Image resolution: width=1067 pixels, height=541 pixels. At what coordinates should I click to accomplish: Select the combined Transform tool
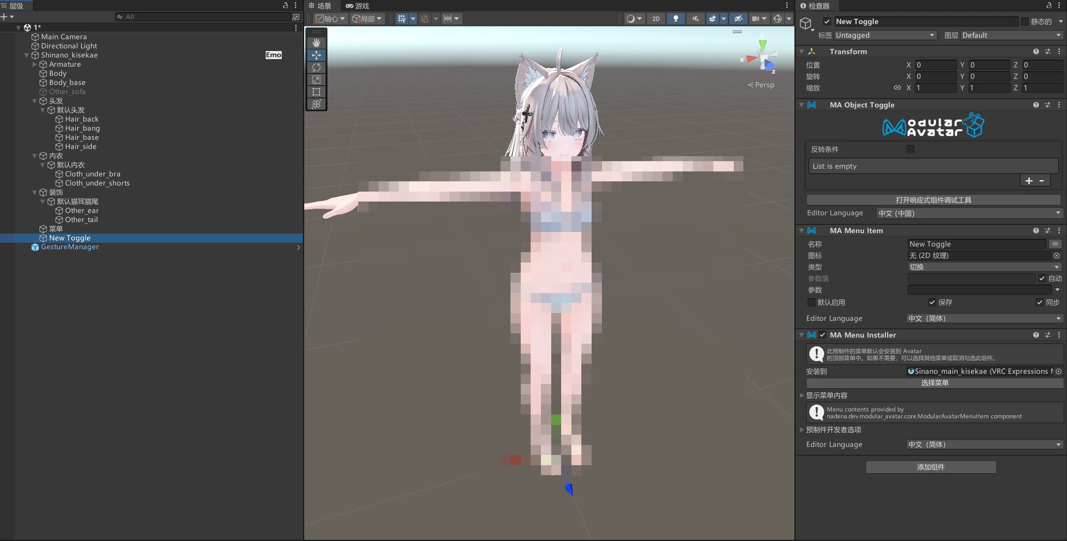click(316, 104)
